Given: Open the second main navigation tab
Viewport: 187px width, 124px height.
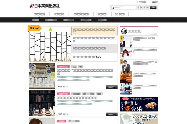Looking at the screenshot, I should pyautogui.click(x=59, y=14).
